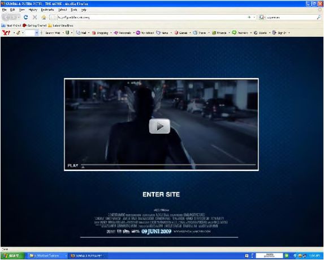The height and width of the screenshot is (260, 324).
Task: Switch to GUNDALA PUTRA PETIR taskbar item
Action: [88, 256]
